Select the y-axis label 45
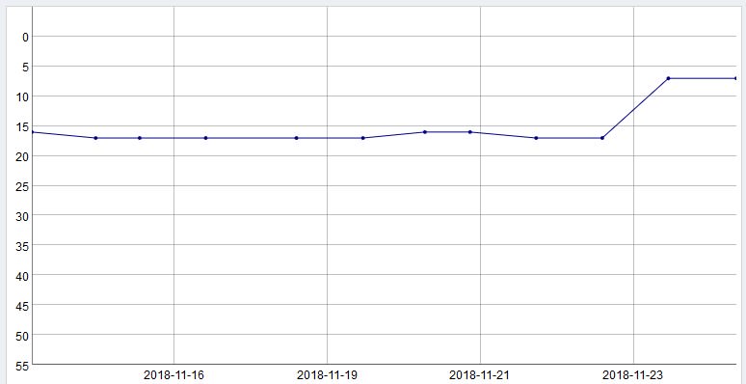 coord(23,306)
